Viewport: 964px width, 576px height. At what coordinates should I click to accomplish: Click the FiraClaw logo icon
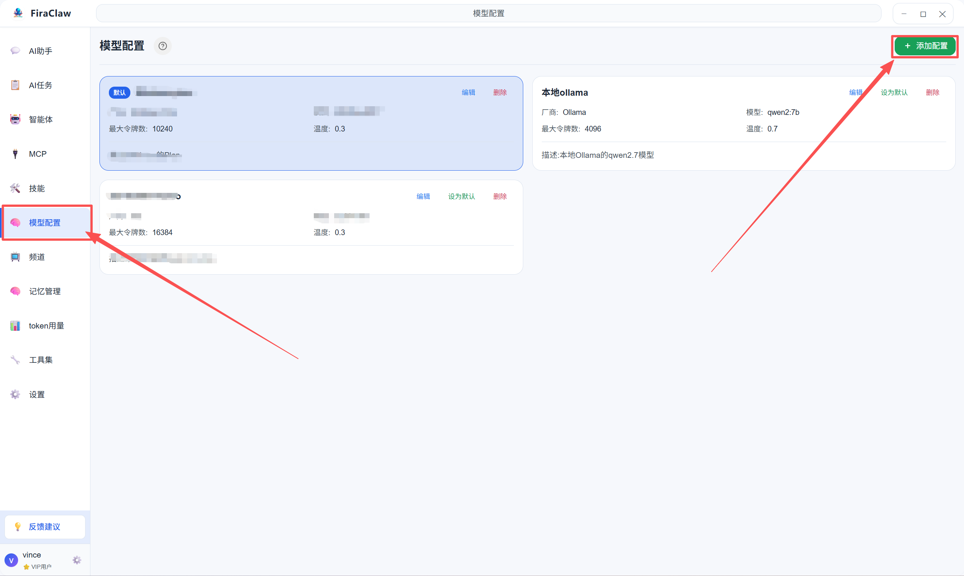[x=18, y=13]
